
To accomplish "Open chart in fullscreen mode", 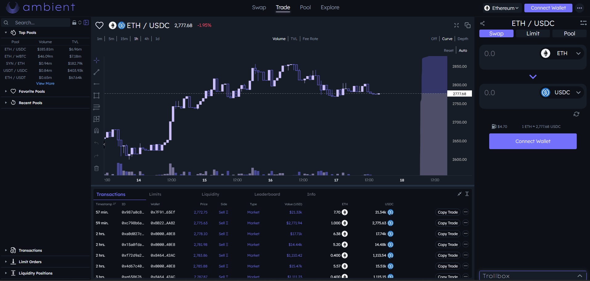I will (x=457, y=25).
